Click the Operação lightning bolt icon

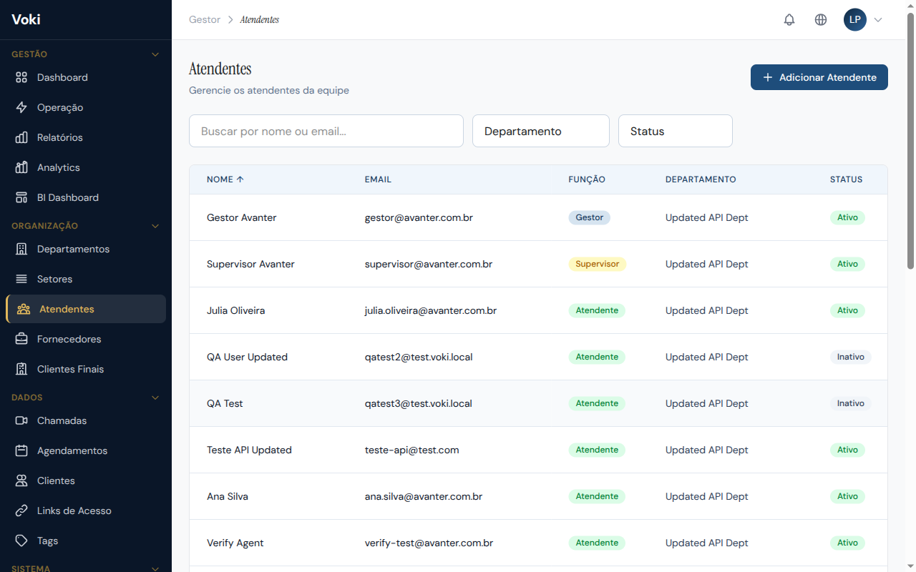pos(21,107)
